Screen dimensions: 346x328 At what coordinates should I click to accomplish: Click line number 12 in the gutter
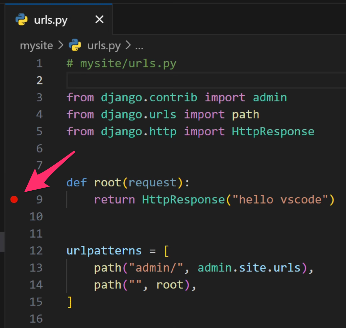(36, 251)
